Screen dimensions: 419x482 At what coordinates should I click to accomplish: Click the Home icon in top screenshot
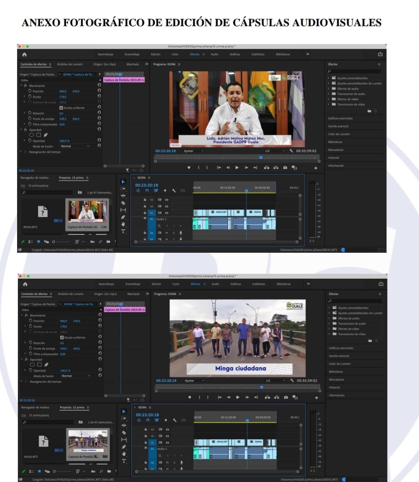pos(24,54)
